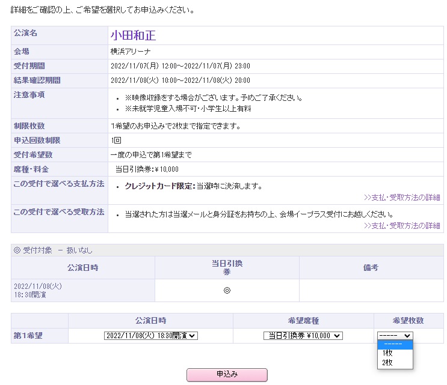The height and width of the screenshot is (385, 447).
Task: Click the 第1希望 row label
Action: [28, 336]
